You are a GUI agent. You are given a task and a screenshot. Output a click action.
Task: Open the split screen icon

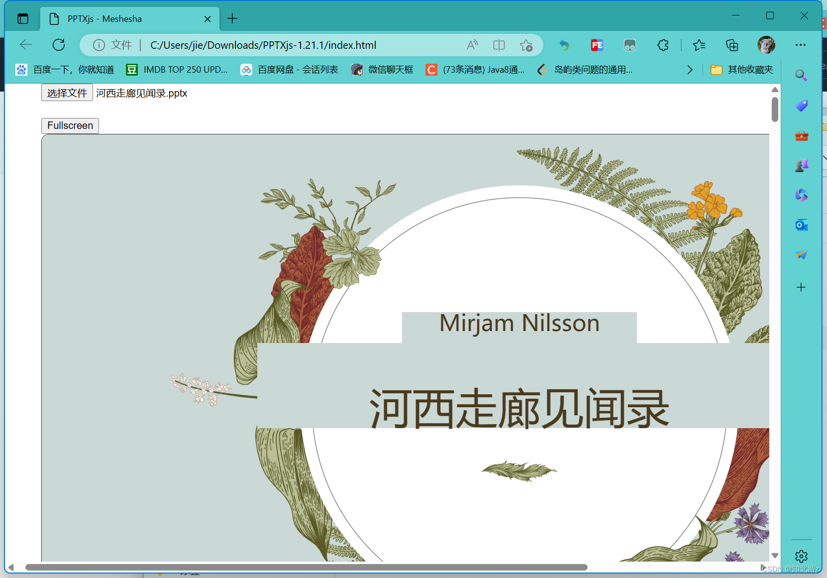pos(499,45)
